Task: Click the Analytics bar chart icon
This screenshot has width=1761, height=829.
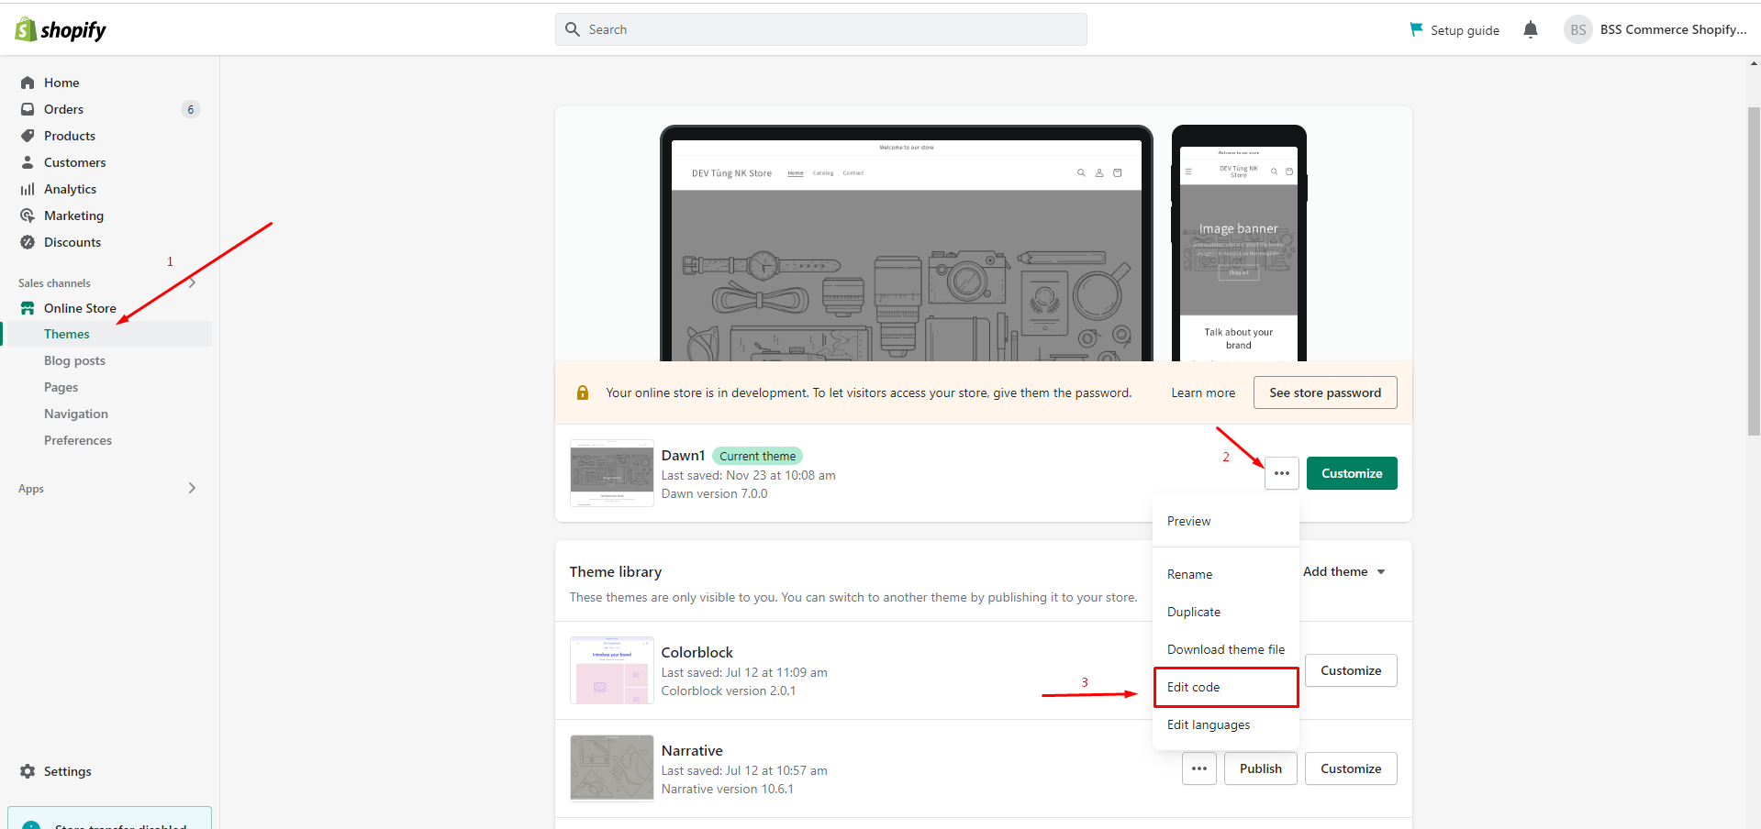Action: 28,189
